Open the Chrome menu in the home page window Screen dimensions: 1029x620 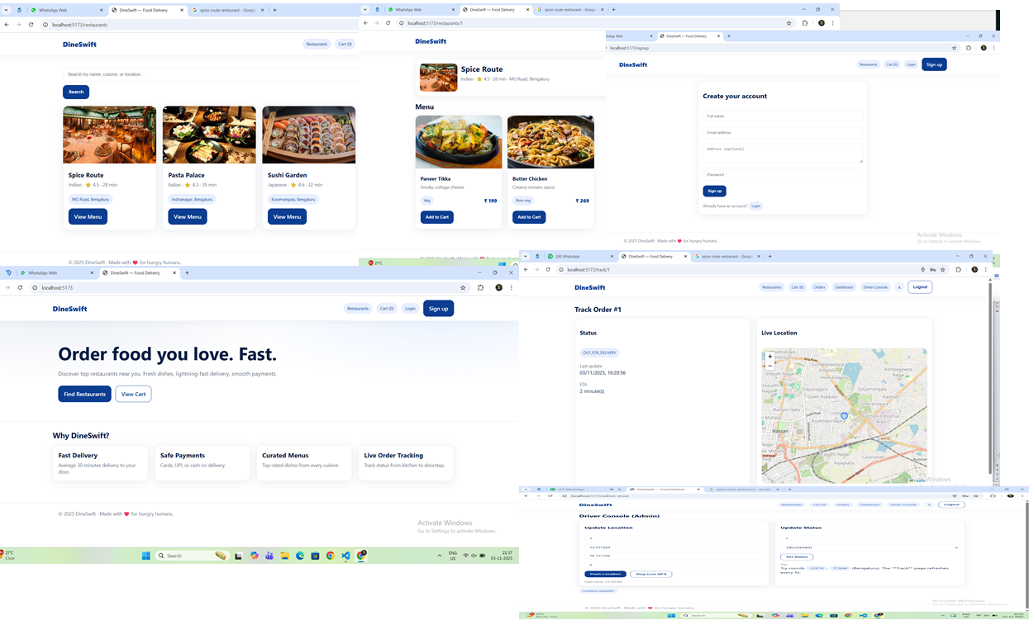[x=512, y=287]
